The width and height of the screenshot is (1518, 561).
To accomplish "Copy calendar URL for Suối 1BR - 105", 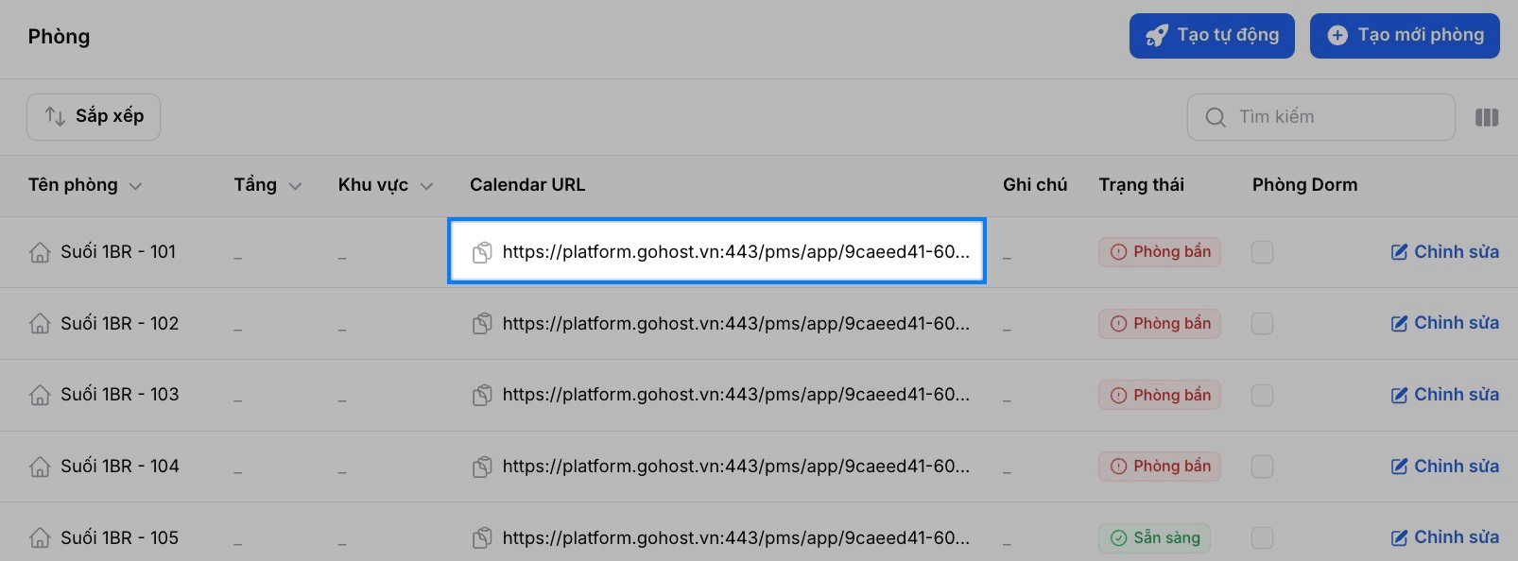I will point(482,538).
